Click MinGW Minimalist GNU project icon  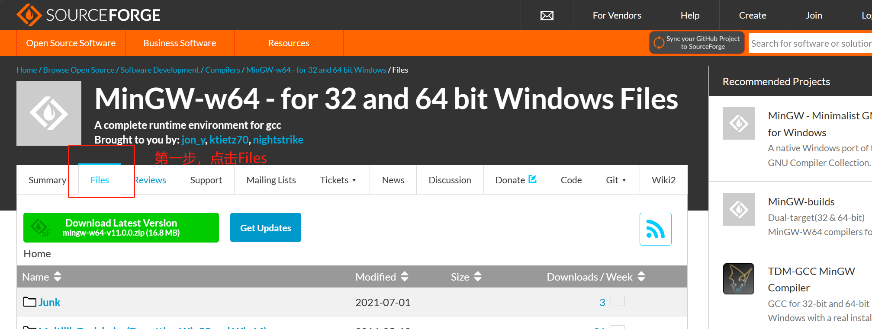tap(739, 124)
